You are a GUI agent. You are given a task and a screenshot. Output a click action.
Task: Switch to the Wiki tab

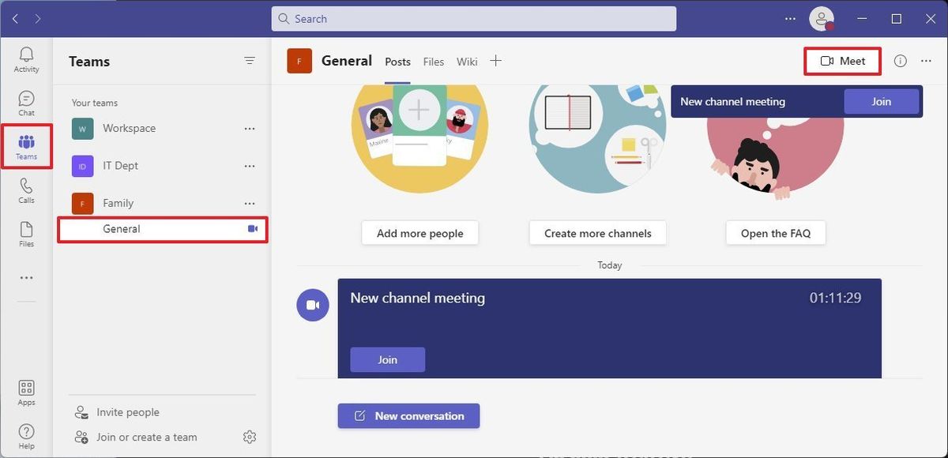[466, 61]
